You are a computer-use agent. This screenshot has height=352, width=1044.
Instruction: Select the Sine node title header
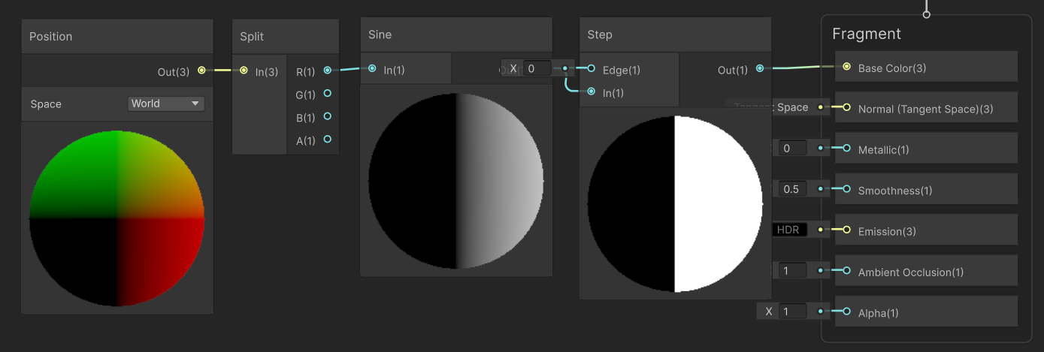456,35
